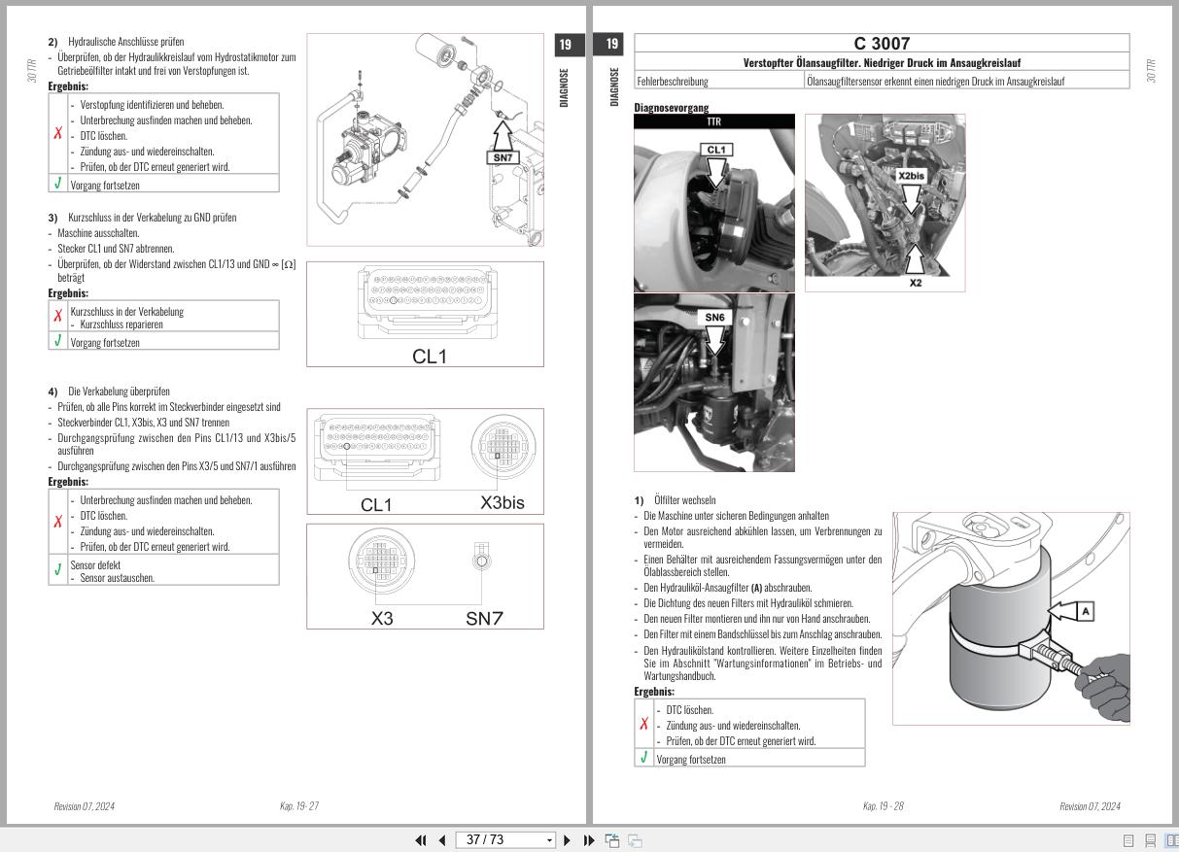Jump to the last page
Screen dimensions: 1179x852
[x=589, y=840]
